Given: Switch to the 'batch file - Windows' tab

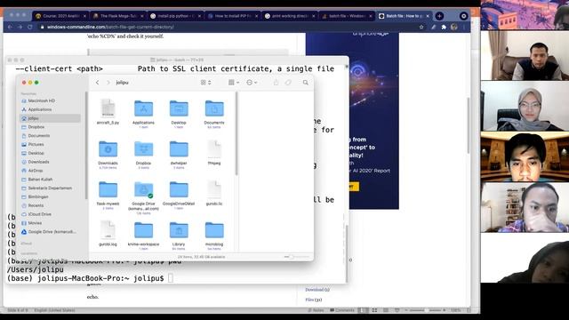Looking at the screenshot, I should (347, 16).
